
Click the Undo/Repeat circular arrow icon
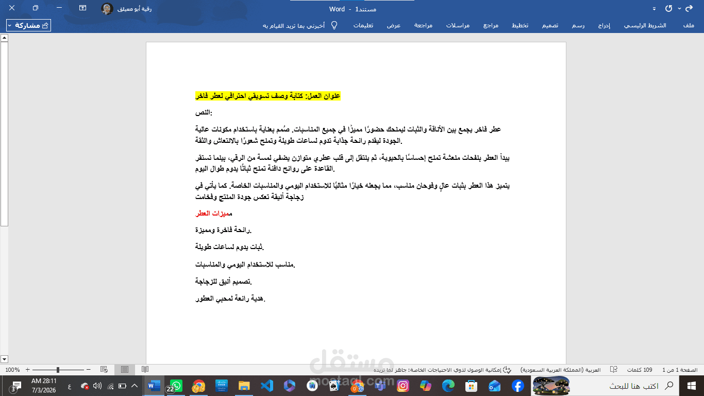(669, 9)
